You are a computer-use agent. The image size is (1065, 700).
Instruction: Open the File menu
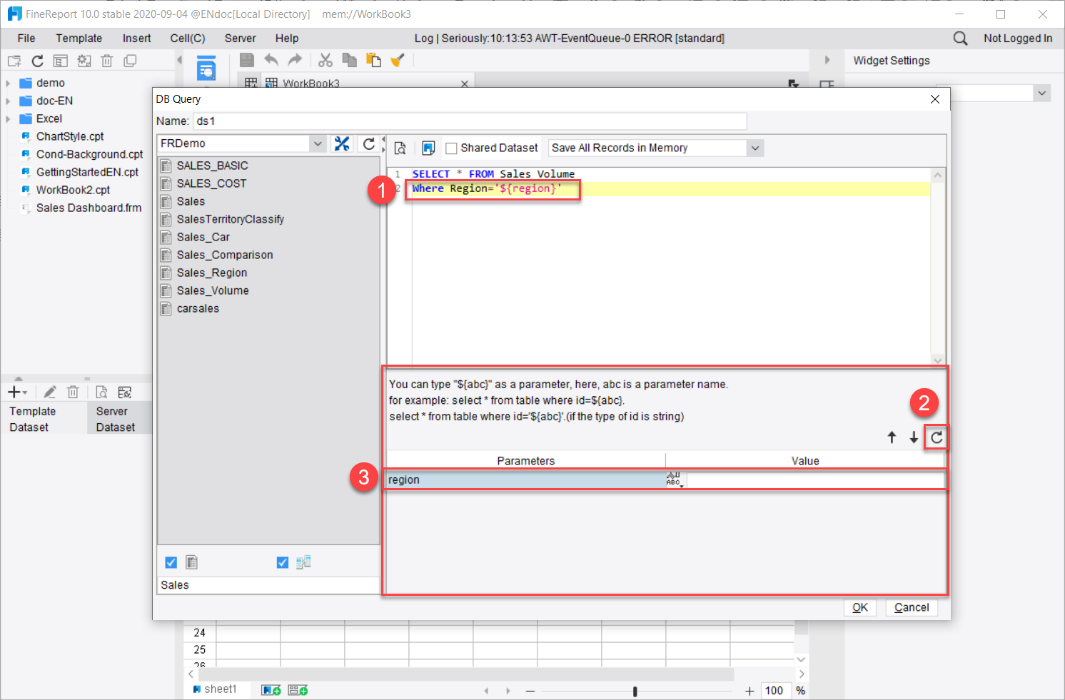pyautogui.click(x=26, y=39)
